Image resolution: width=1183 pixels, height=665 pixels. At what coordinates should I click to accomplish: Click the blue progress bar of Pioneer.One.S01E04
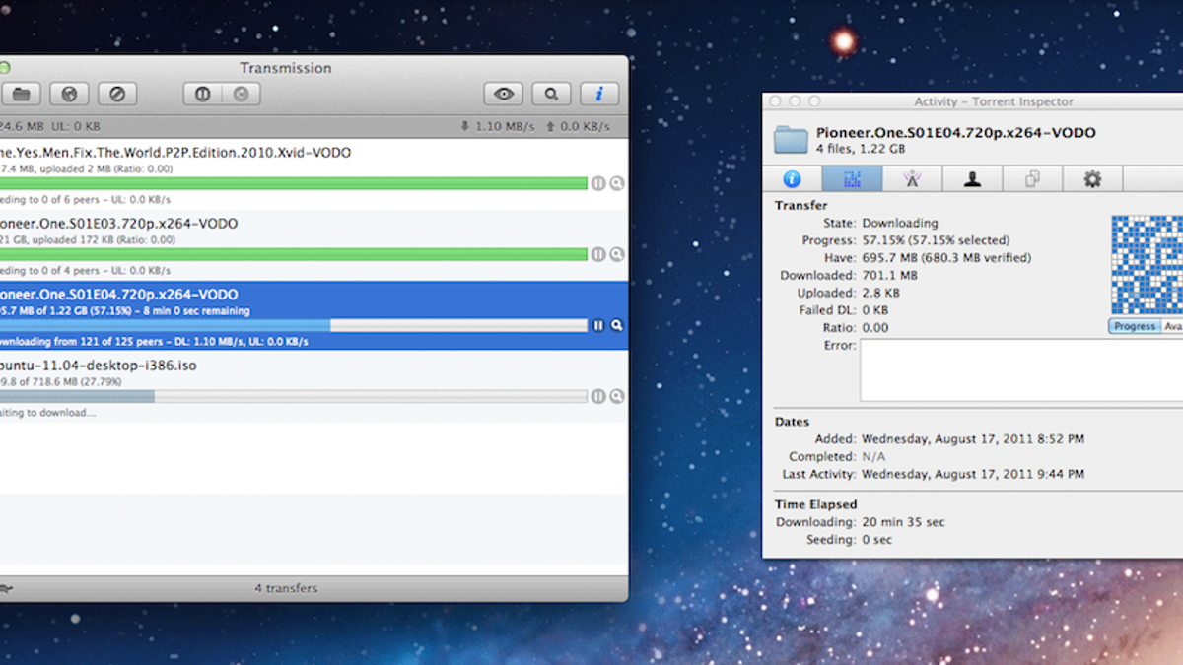coord(294,325)
